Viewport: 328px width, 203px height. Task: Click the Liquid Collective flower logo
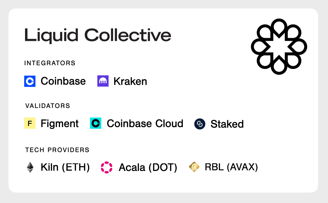279,47
